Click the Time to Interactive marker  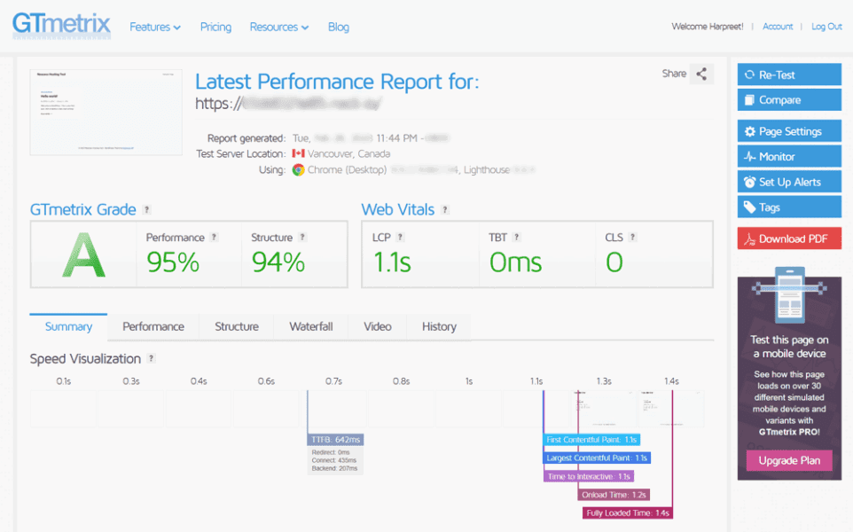click(x=589, y=476)
